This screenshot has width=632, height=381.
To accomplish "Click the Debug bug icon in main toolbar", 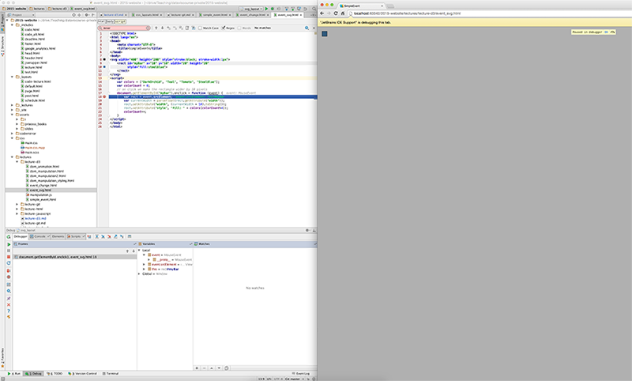I will coord(273,9).
